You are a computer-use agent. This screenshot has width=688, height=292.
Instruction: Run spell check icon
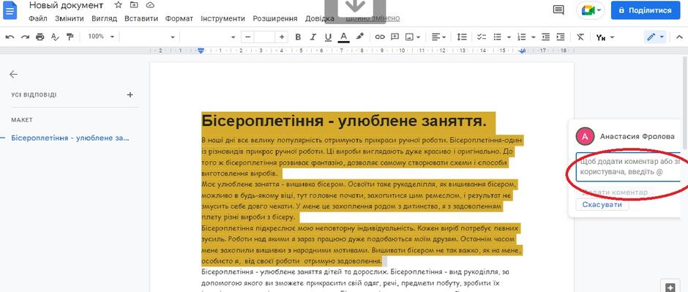(x=55, y=37)
